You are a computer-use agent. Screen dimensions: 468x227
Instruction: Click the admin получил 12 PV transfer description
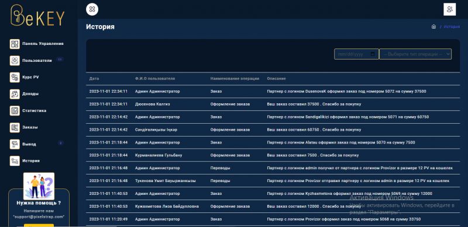coord(360,168)
